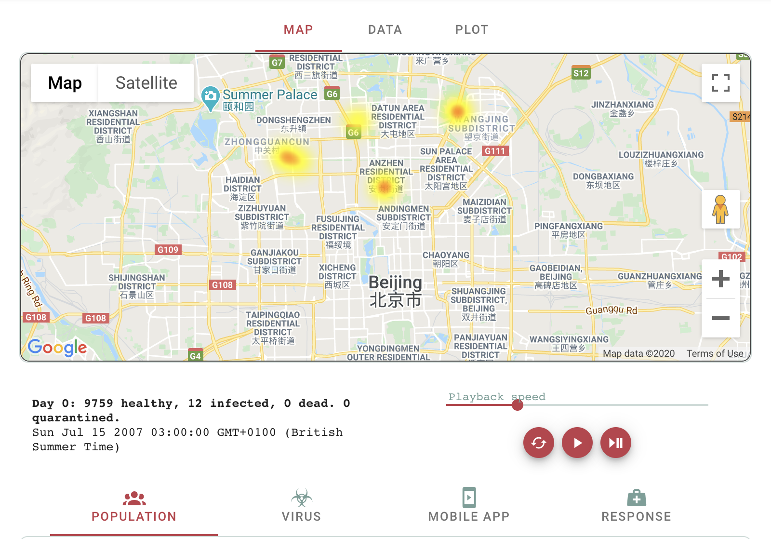771x539 pixels.
Task: Click the Anzhen infection hotspot
Action: coord(385,186)
